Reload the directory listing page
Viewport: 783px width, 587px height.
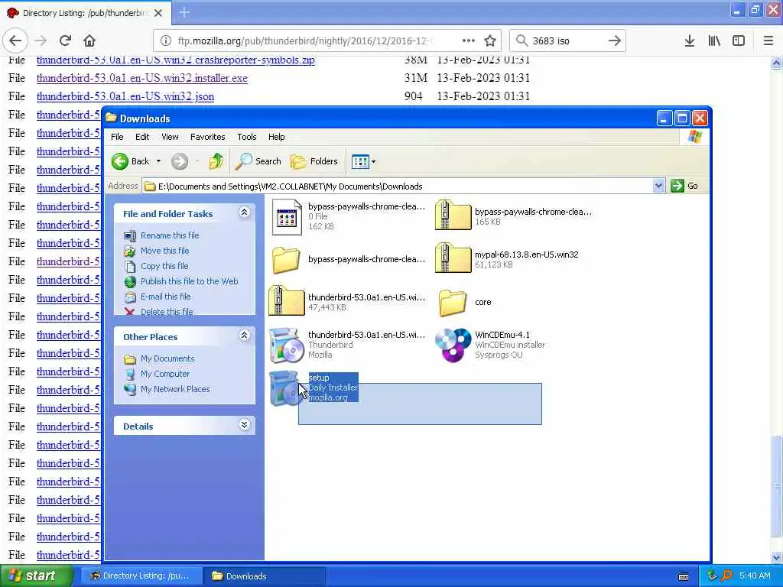pyautogui.click(x=65, y=41)
